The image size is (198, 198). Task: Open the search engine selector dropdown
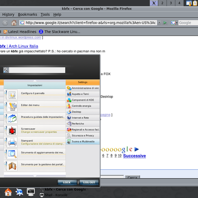coord(174,23)
